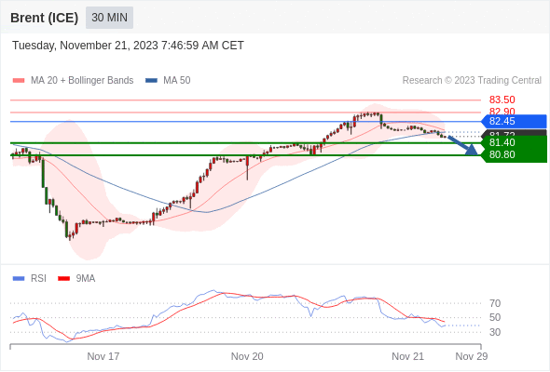The image size is (550, 372).
Task: Select the MA 20 + Bollinger Bands legend label
Action: (x=82, y=81)
